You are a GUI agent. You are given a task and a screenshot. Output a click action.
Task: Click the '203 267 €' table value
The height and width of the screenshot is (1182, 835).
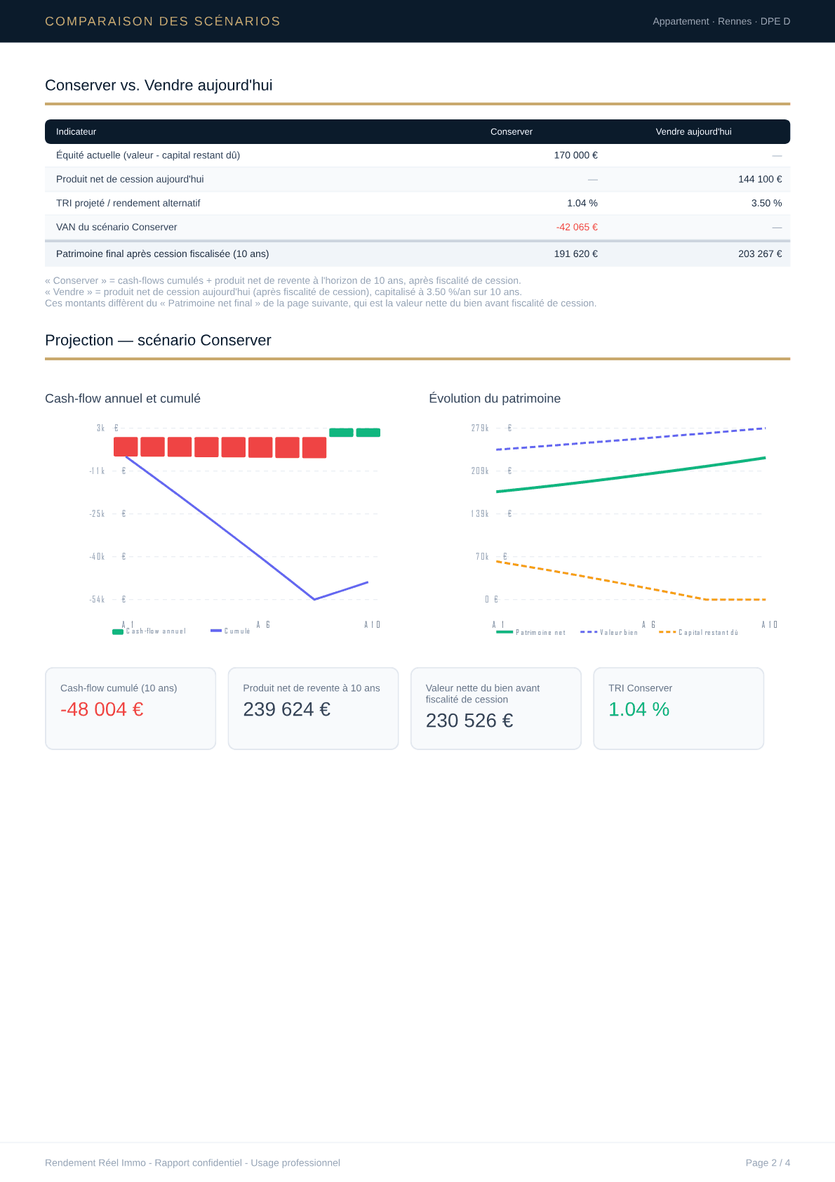click(760, 254)
